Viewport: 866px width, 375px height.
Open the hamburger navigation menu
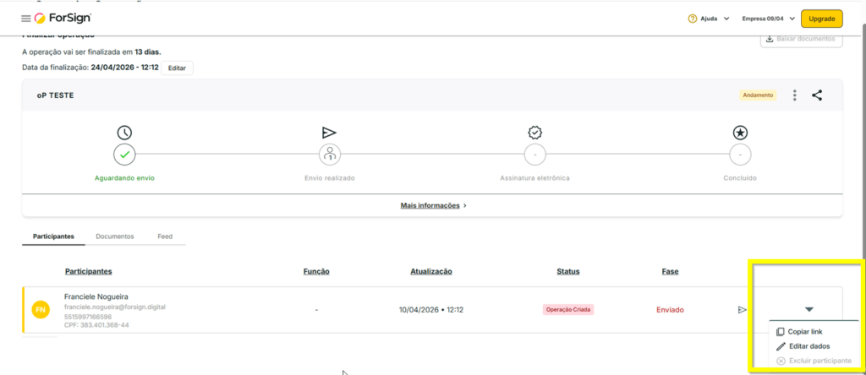pyautogui.click(x=25, y=19)
